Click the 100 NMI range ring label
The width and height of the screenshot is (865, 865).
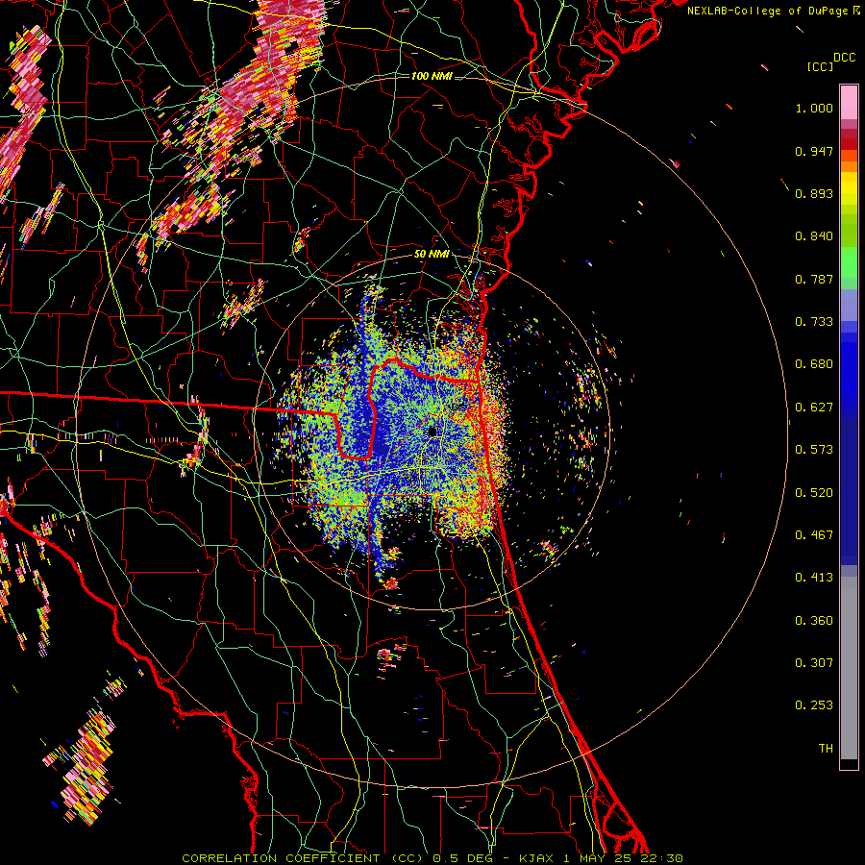pos(432,76)
